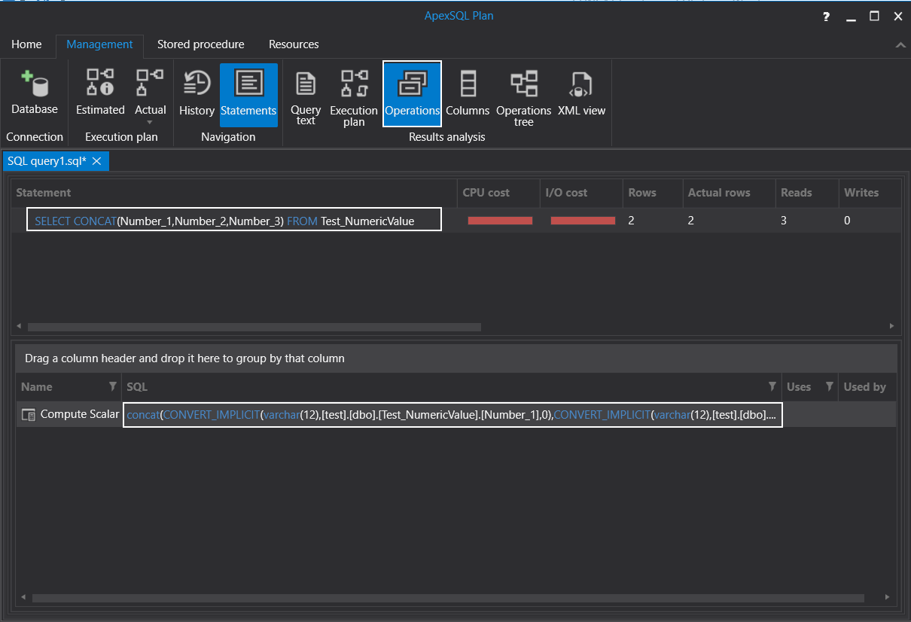Close the SQL query1.sql tab

(96, 161)
